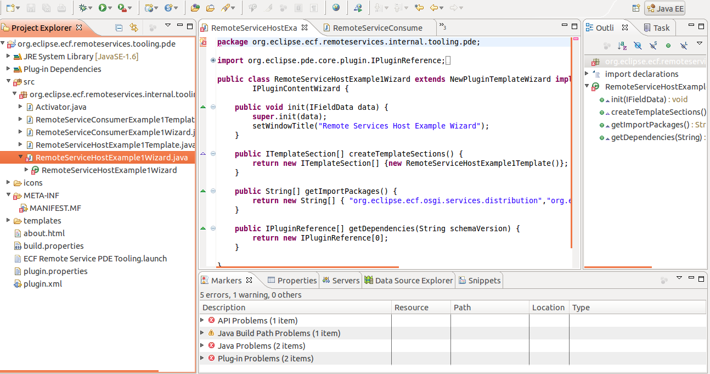Click the focus icon in Markers toolbar
710x374 pixels.
point(664,280)
